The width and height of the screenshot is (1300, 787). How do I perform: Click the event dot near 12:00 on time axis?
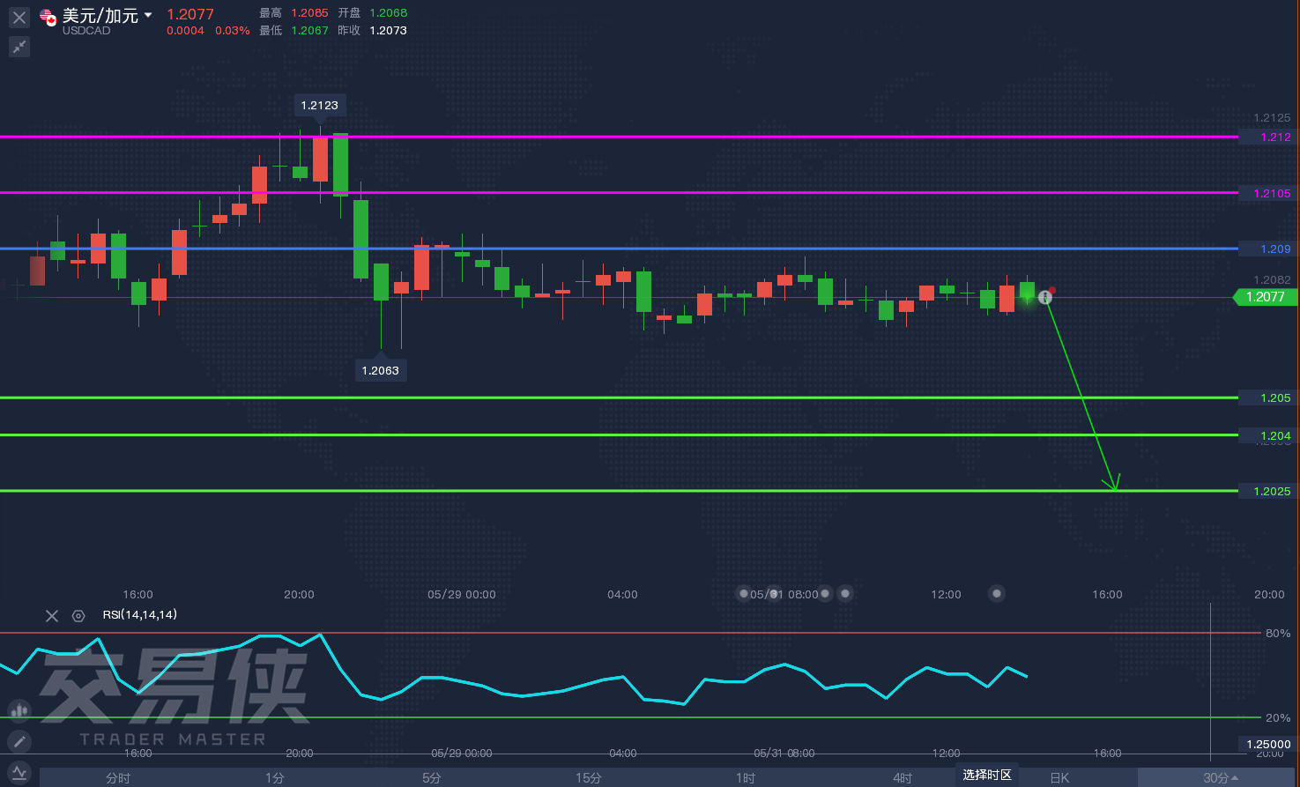[997, 593]
